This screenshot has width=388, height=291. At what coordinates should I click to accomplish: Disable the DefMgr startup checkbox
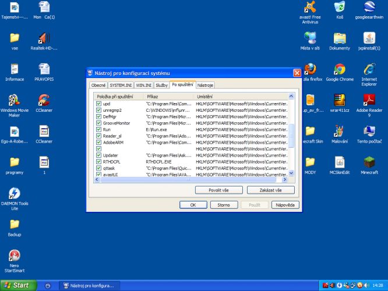(98, 116)
